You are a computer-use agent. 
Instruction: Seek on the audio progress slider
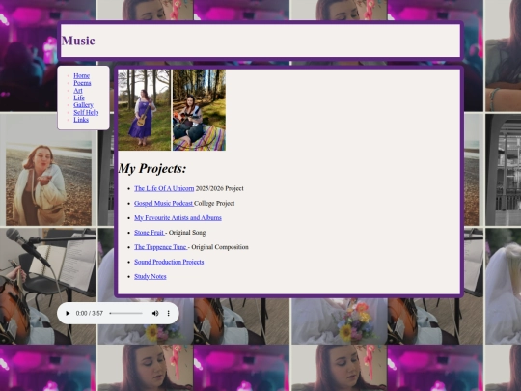coord(126,313)
